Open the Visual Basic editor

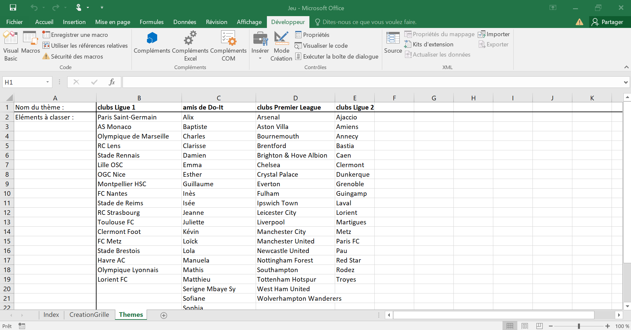click(x=11, y=46)
